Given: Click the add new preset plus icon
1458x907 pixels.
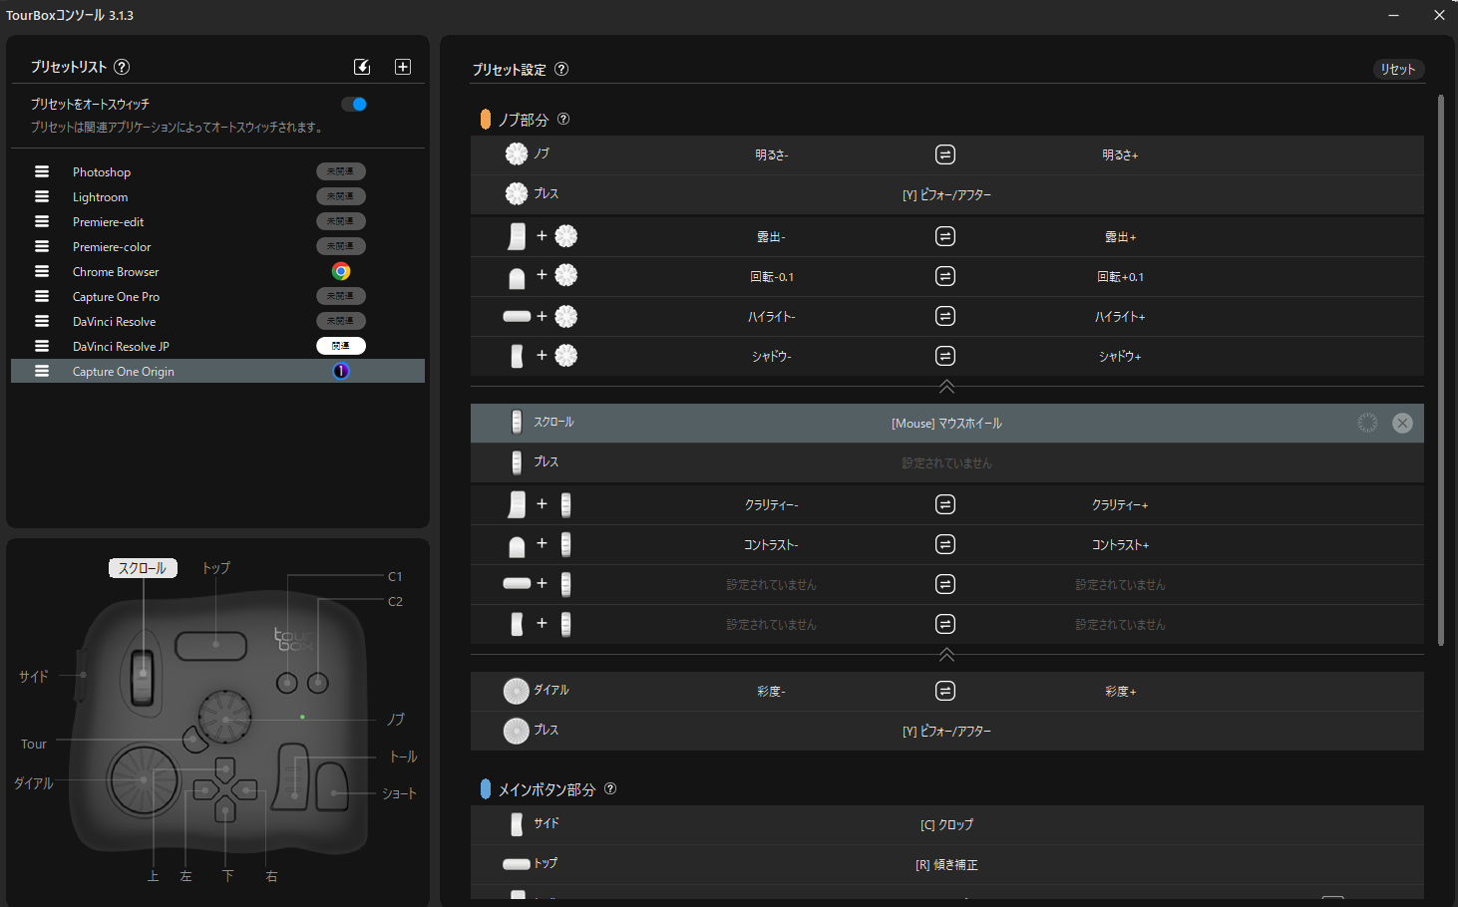Looking at the screenshot, I should (403, 67).
